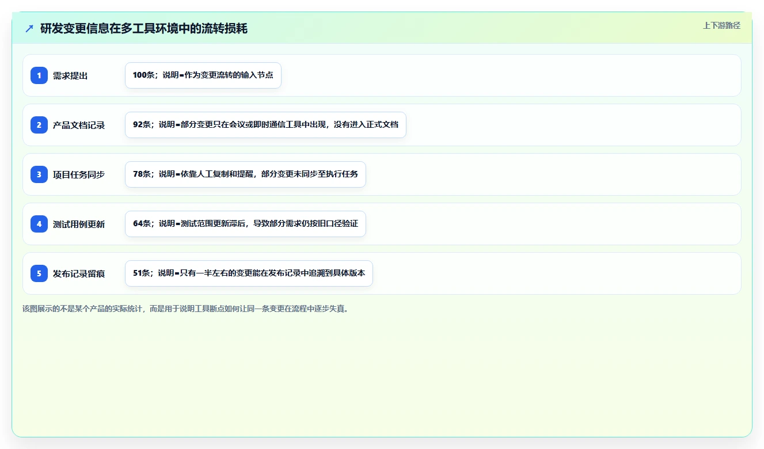Click the 产品文档记录 step label
764x449 pixels.
click(79, 125)
